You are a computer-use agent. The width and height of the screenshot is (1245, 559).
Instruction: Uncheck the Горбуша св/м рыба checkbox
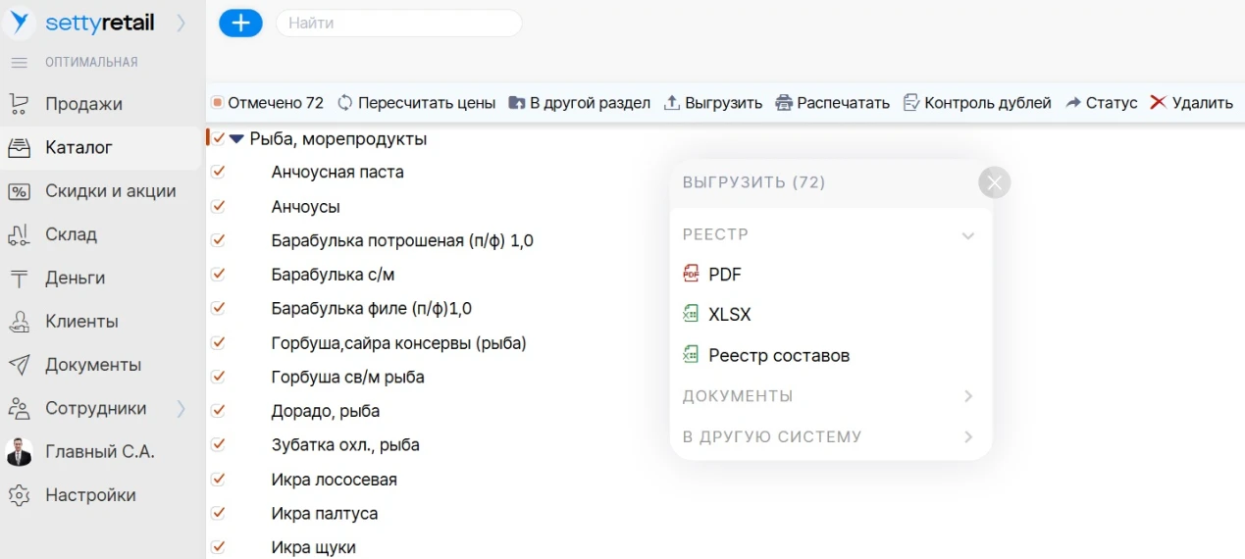(219, 377)
